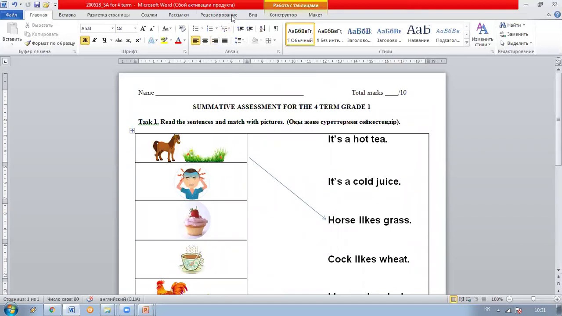Image resolution: width=562 pixels, height=316 pixels.
Task: Open the Change Case (Aa) dropdown
Action: pyautogui.click(x=166, y=29)
